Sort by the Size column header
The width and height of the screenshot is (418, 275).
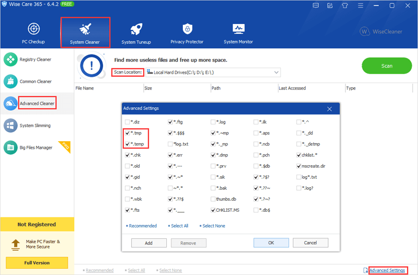[177, 88]
